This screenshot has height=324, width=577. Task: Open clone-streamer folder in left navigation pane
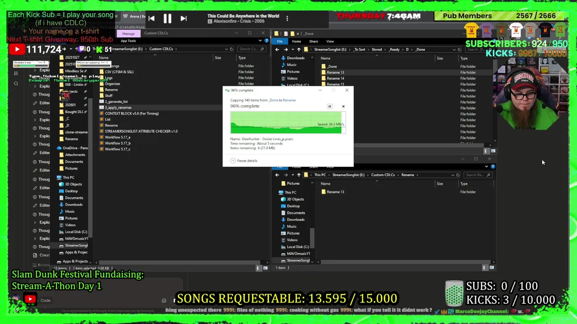pyautogui.click(x=76, y=132)
